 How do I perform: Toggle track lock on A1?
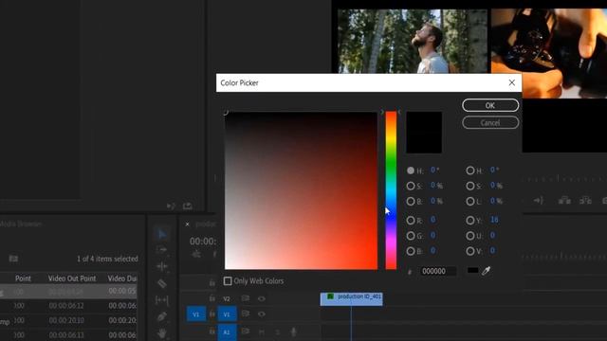(x=212, y=332)
